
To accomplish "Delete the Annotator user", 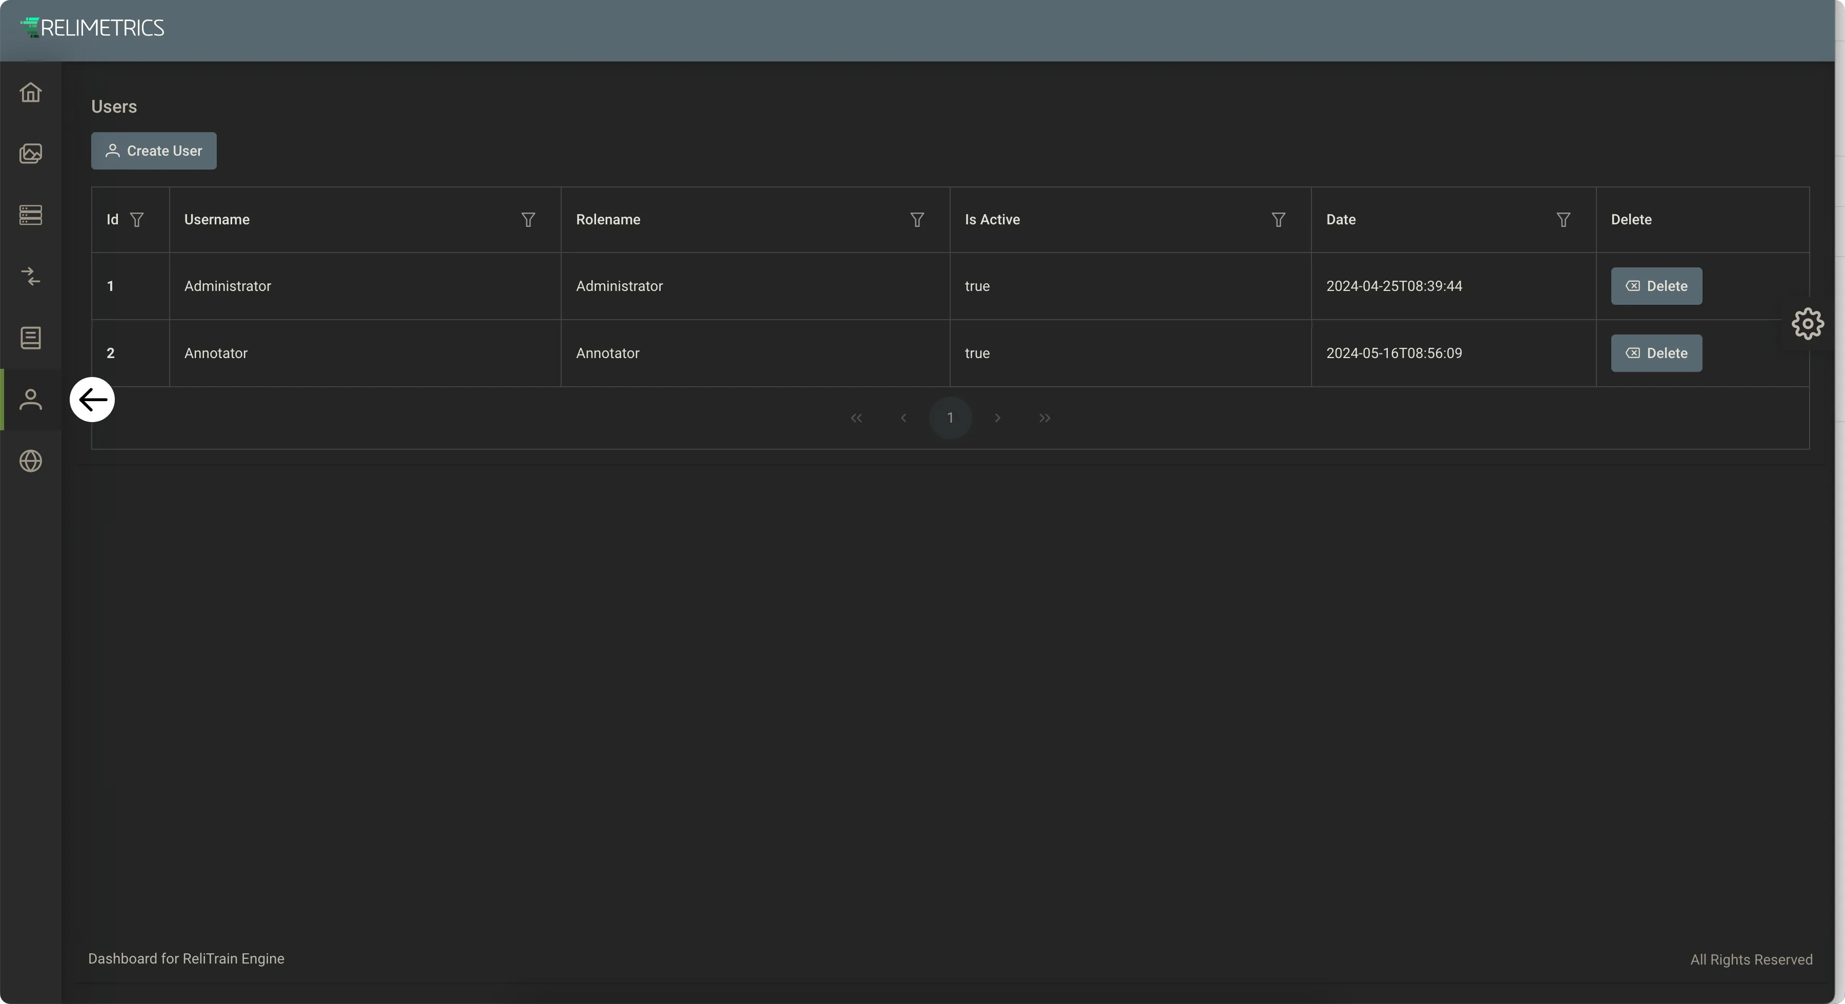I will pyautogui.click(x=1656, y=354).
